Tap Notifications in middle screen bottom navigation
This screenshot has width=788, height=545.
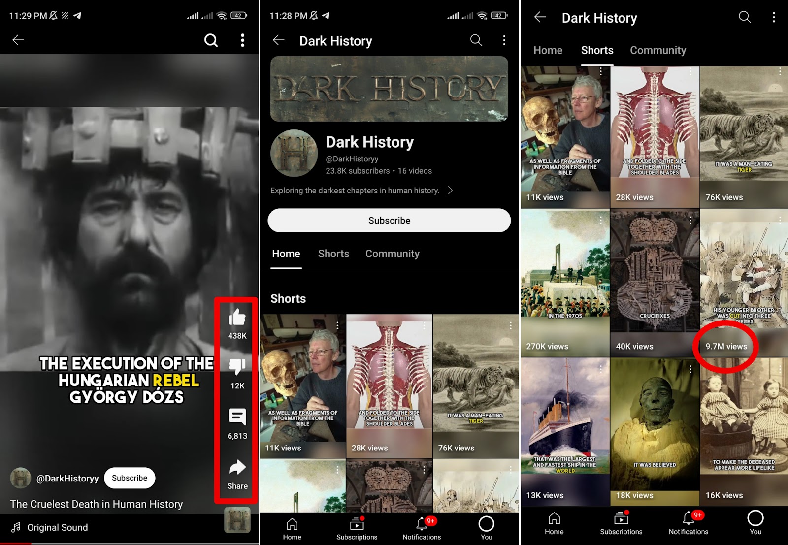coord(422,529)
